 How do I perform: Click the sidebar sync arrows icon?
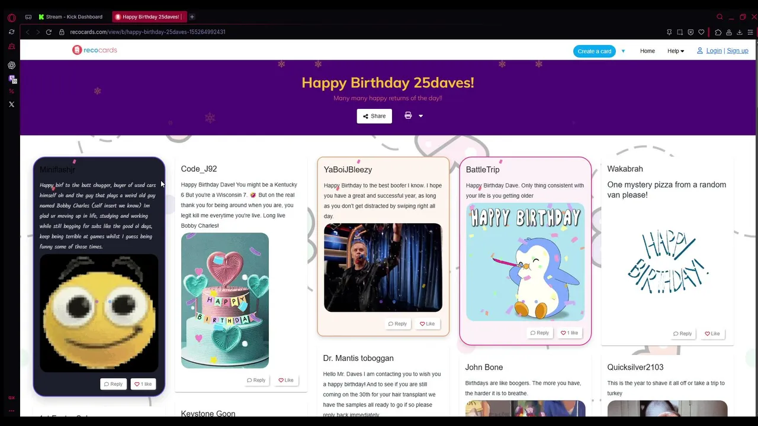pyautogui.click(x=11, y=32)
